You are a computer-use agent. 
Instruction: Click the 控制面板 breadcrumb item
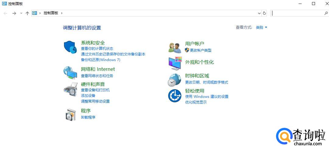(51, 13)
